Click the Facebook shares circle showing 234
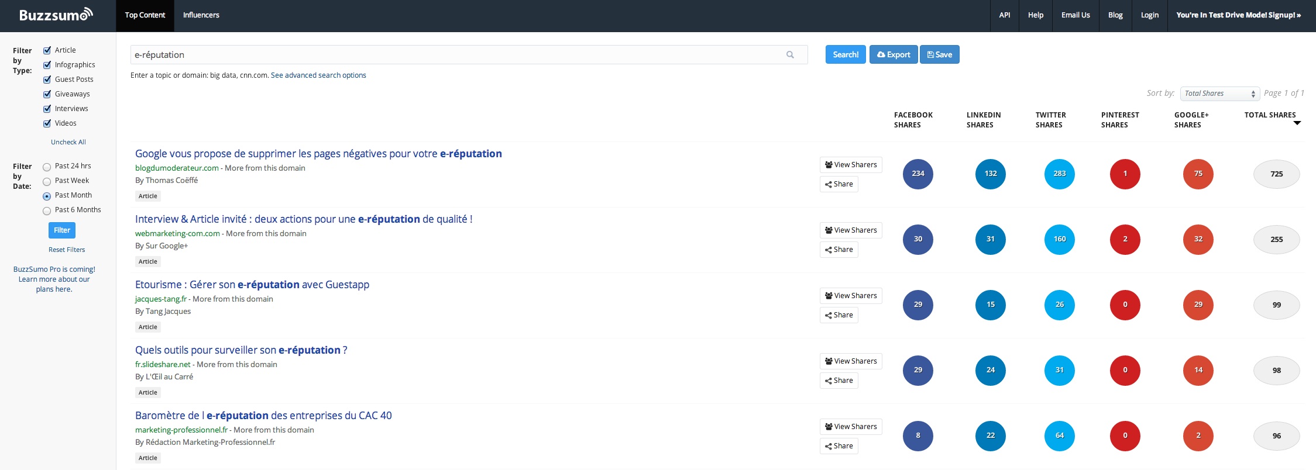 918,174
